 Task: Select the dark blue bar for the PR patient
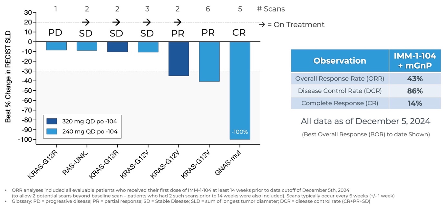(x=179, y=59)
